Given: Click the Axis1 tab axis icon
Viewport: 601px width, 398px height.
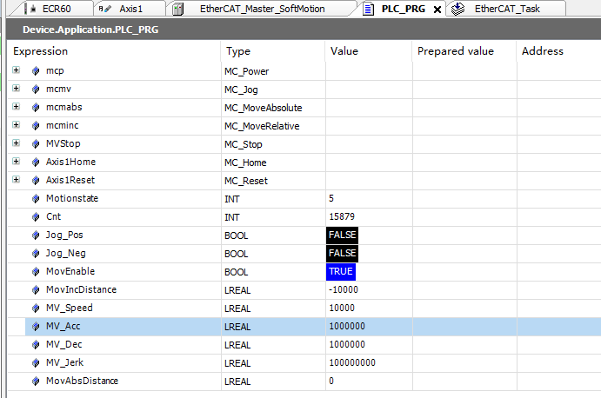Looking at the screenshot, I should (104, 9).
